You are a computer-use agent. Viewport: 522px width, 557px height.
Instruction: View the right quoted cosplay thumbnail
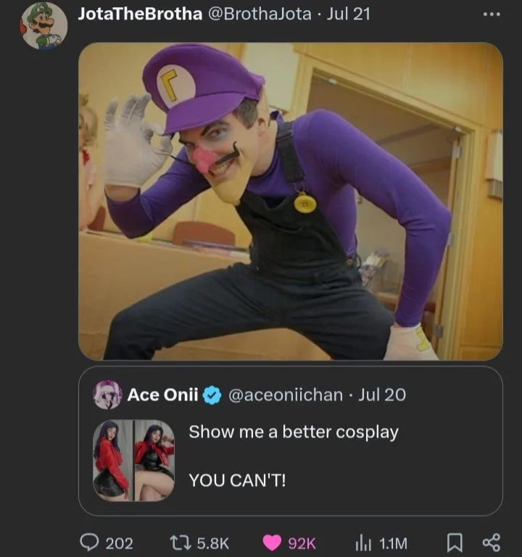(154, 461)
